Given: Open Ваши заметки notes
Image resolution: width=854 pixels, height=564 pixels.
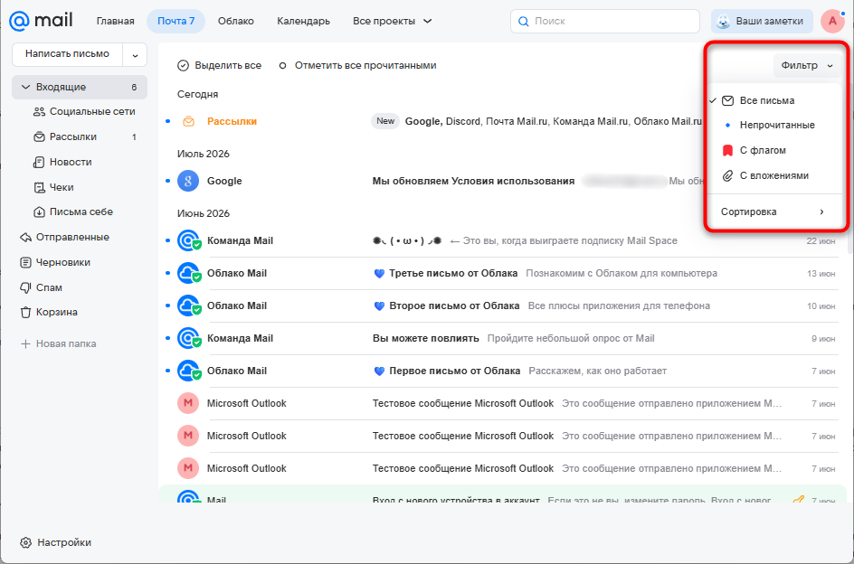Looking at the screenshot, I should [x=762, y=21].
